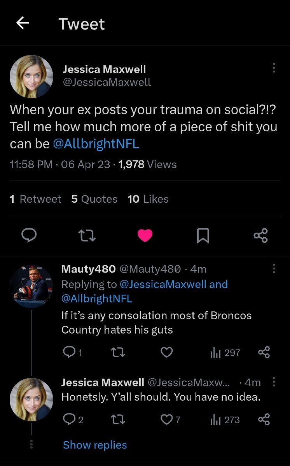Open main tweet's three-dot menu
Viewport: 290px width, 466px height.
(274, 68)
